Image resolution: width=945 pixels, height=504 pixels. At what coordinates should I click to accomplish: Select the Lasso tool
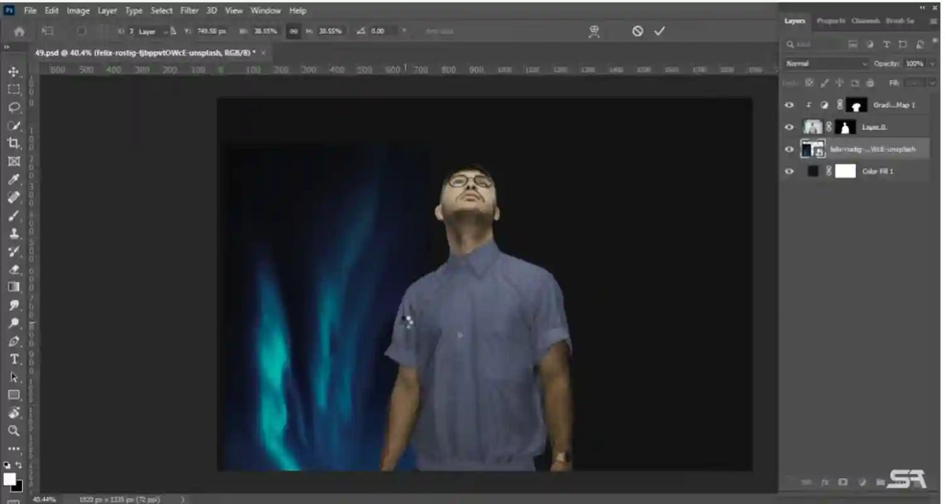13,108
